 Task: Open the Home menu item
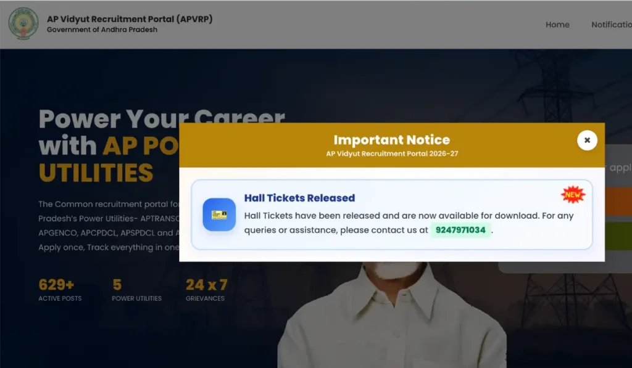(x=557, y=25)
